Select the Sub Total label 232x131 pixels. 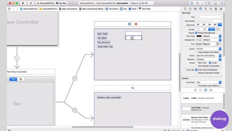(102, 34)
